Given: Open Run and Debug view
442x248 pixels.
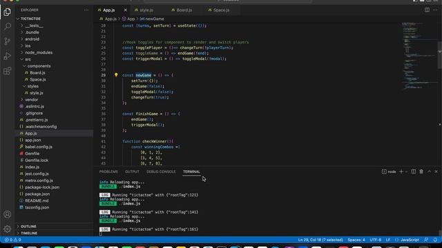Looking at the screenshot, I should 8,56.
